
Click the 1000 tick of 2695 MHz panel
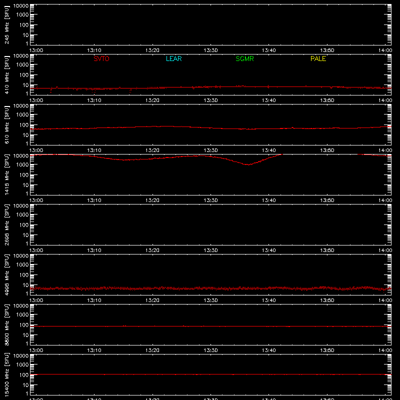(x=22, y=215)
